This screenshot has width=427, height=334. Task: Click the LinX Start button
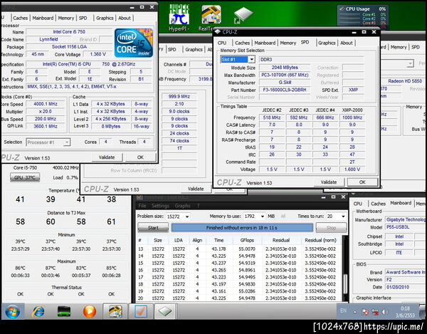tap(153, 228)
